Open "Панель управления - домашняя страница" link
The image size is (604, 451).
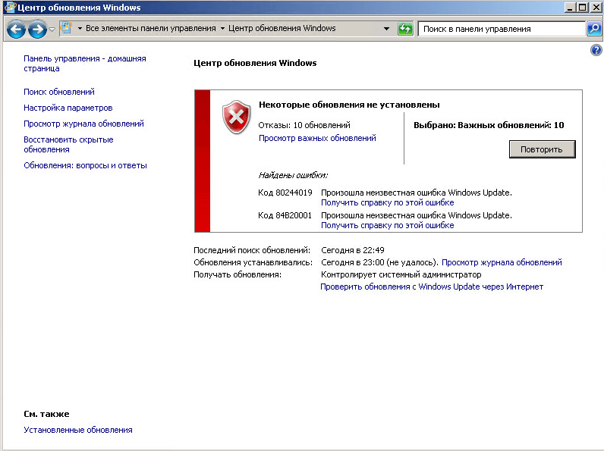[85, 64]
